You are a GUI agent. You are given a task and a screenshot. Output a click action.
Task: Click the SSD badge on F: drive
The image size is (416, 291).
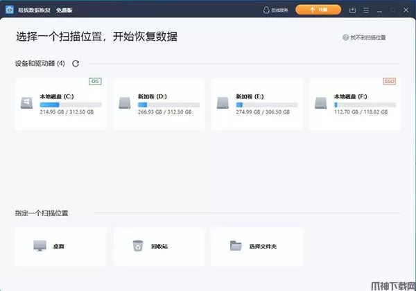coord(389,81)
